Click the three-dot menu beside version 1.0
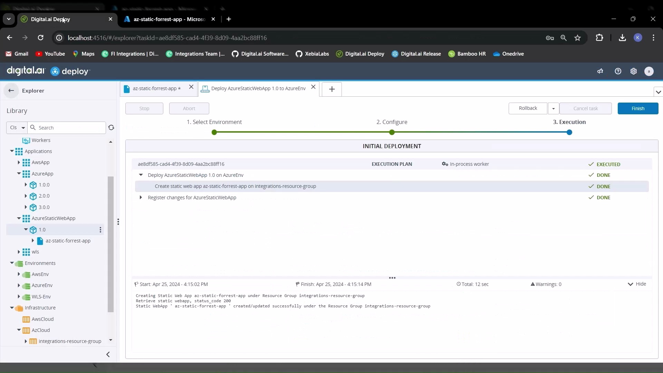Image resolution: width=663 pixels, height=373 pixels. coord(100,230)
